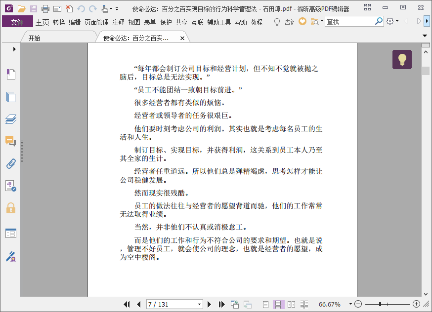This screenshot has height=312, width=432.
Task: Click the Save disk icon
Action: click(x=33, y=9)
